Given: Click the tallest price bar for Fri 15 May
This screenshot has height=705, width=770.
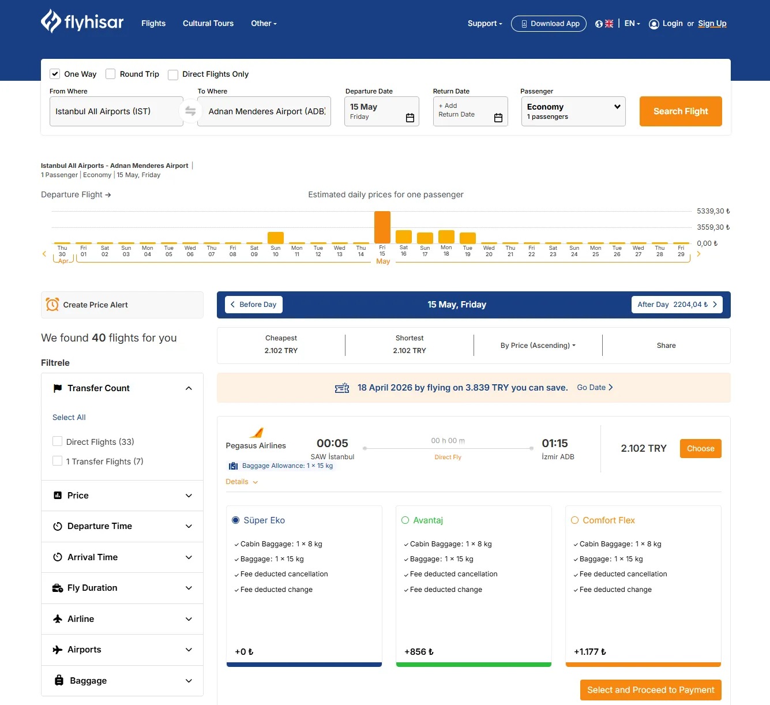Looking at the screenshot, I should coord(382,226).
